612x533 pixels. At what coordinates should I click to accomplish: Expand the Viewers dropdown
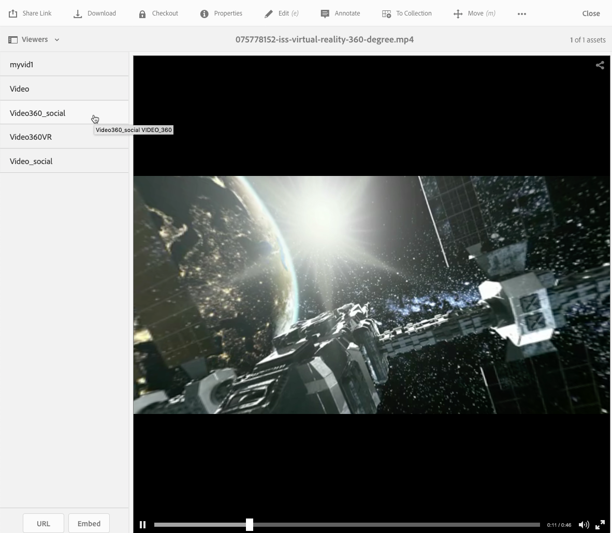click(x=34, y=39)
